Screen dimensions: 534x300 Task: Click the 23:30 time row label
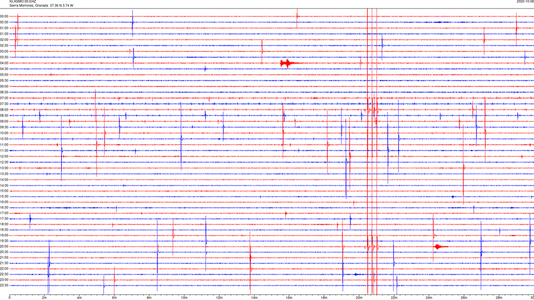4,286
